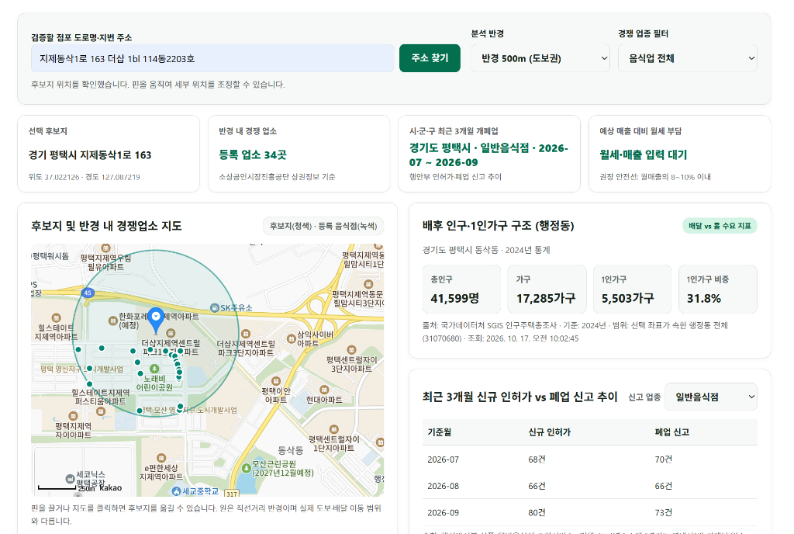Click the 폐업 신고 column header
Screen dimensions: 794x534
pyautogui.click(x=672, y=432)
